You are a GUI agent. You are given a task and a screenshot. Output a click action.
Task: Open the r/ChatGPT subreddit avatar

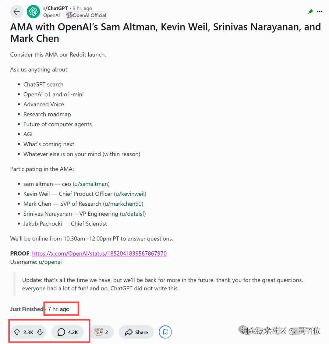(x=33, y=12)
